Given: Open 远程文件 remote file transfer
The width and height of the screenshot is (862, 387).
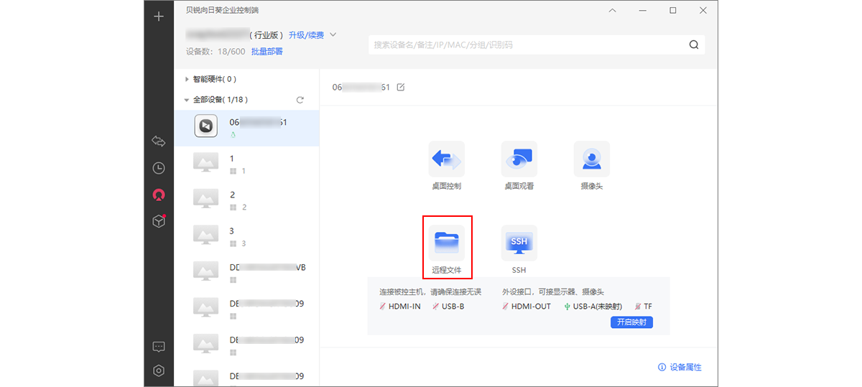Looking at the screenshot, I should click(446, 244).
